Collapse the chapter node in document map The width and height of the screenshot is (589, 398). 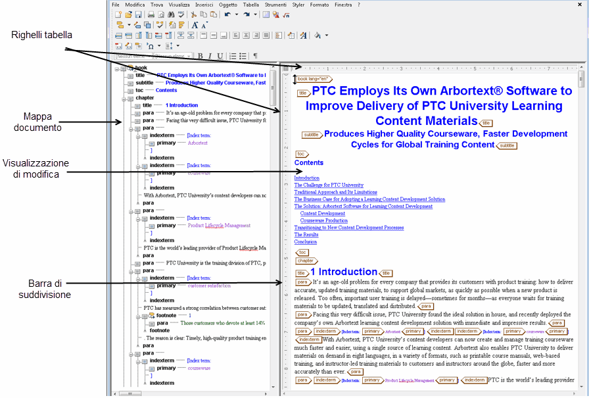click(x=124, y=99)
